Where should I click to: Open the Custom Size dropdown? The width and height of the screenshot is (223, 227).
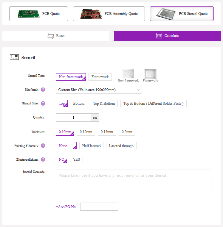tap(99, 90)
